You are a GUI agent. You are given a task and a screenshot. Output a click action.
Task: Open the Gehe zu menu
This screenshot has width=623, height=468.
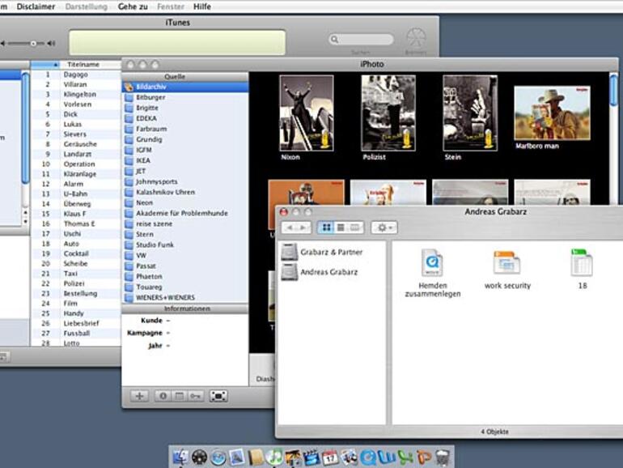[x=133, y=6]
